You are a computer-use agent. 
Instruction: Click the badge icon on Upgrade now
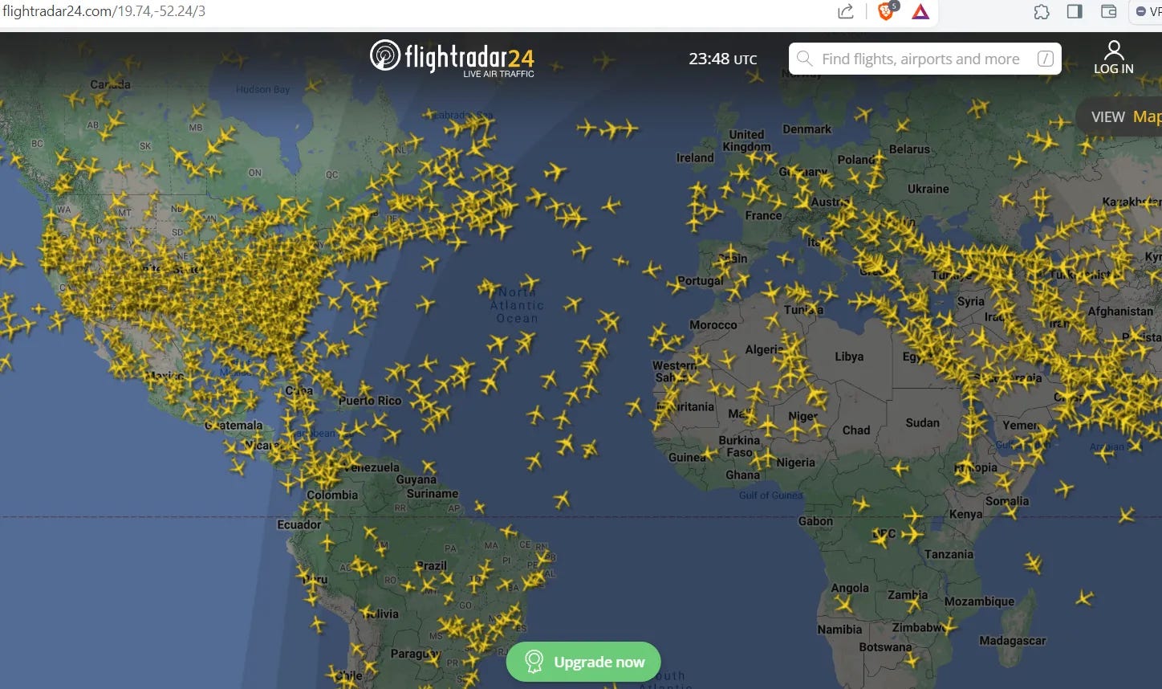(534, 662)
